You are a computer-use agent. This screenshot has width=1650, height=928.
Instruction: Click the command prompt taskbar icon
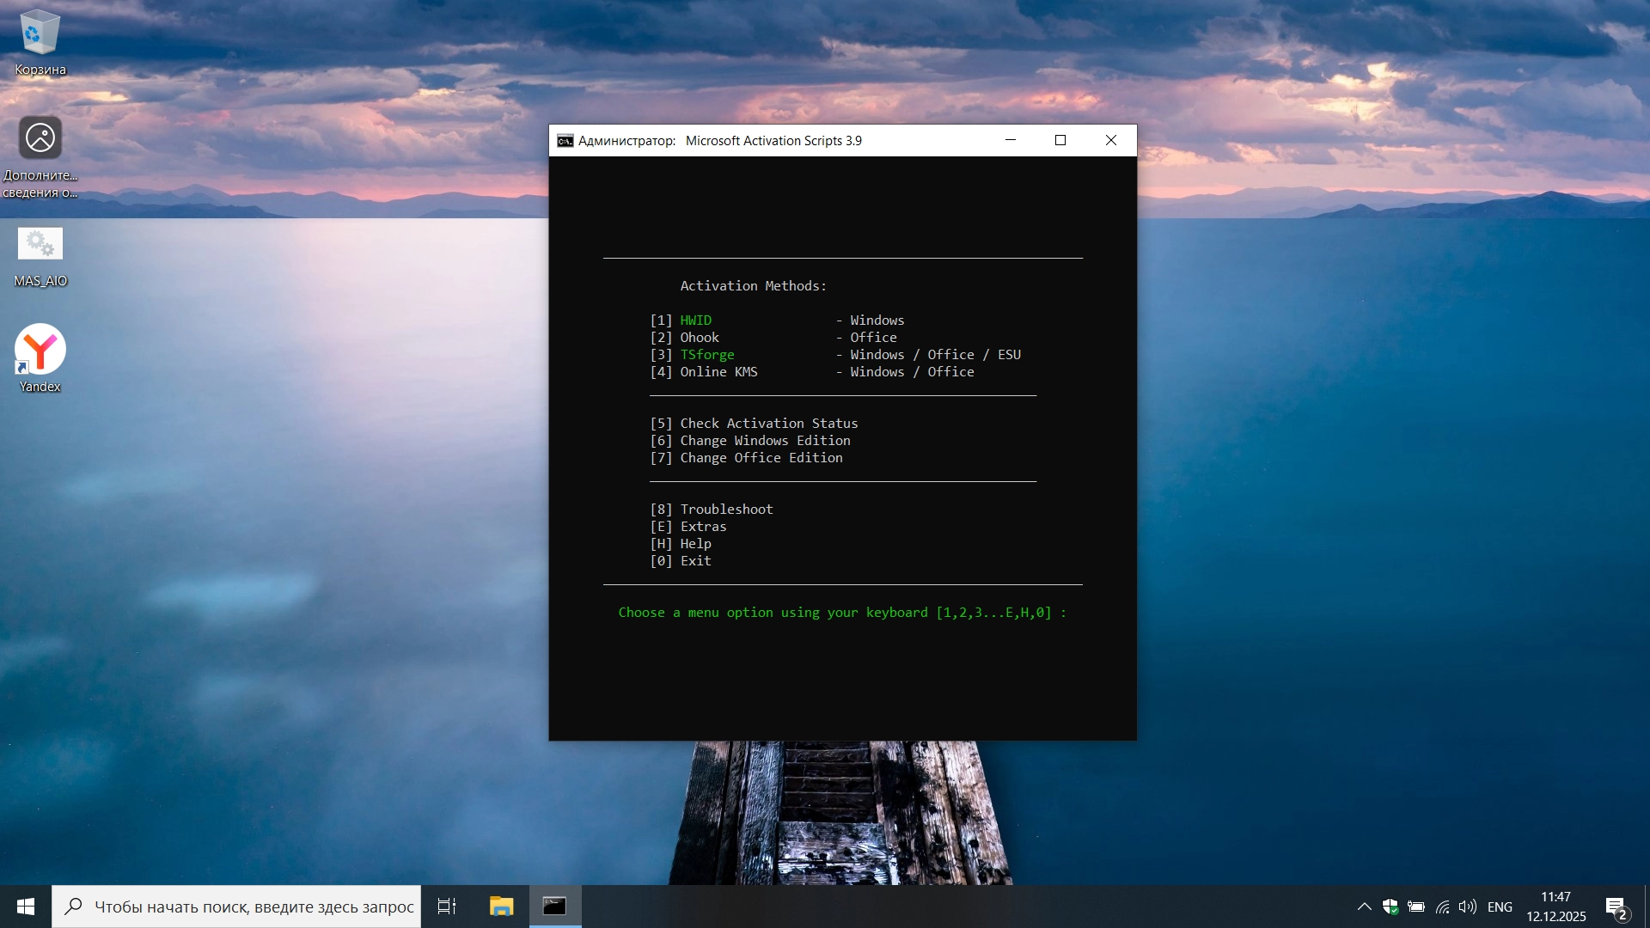tap(554, 907)
